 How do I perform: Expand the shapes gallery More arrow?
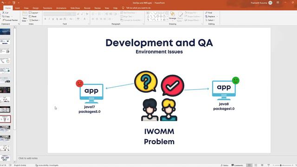[167, 19]
